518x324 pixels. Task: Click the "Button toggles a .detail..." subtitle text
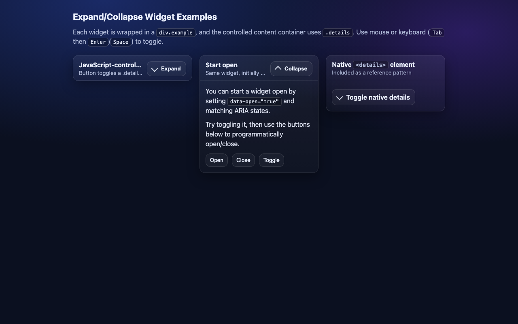tap(110, 73)
